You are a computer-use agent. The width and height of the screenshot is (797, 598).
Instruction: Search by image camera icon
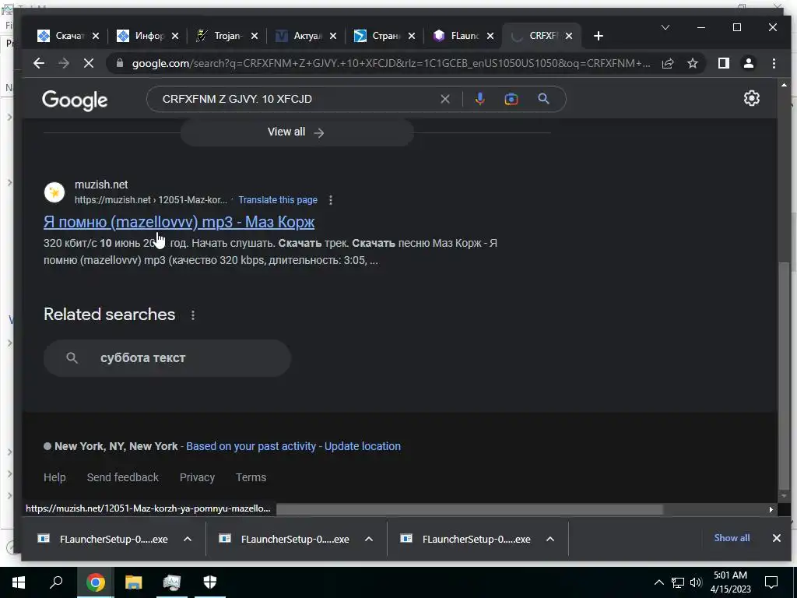click(511, 99)
